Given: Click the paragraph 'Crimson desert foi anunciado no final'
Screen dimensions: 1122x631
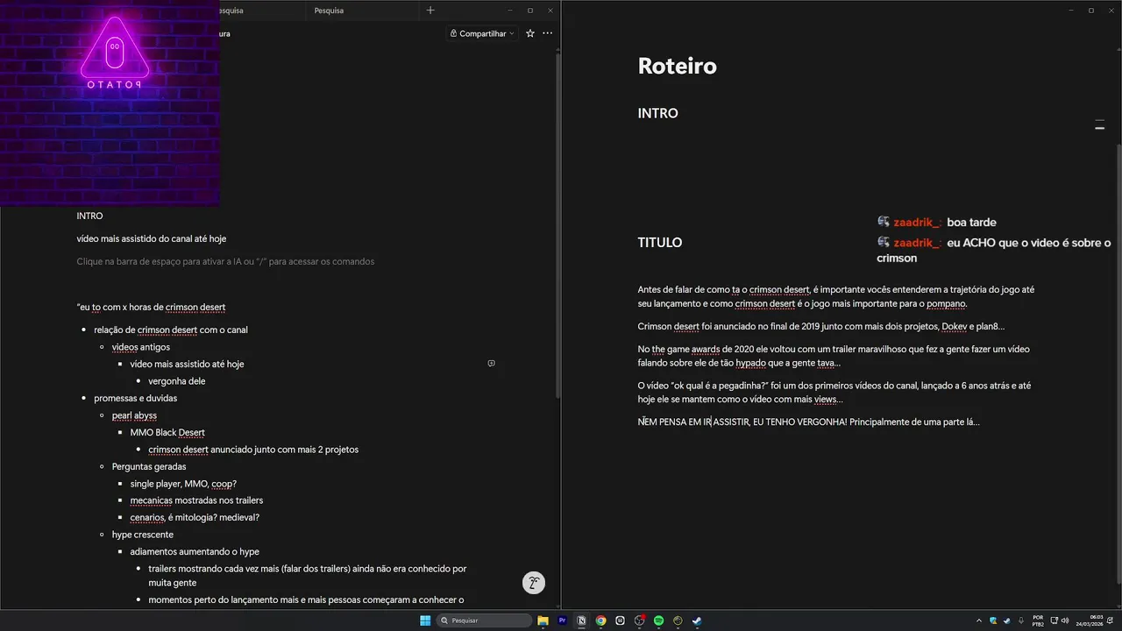Looking at the screenshot, I should tap(821, 326).
